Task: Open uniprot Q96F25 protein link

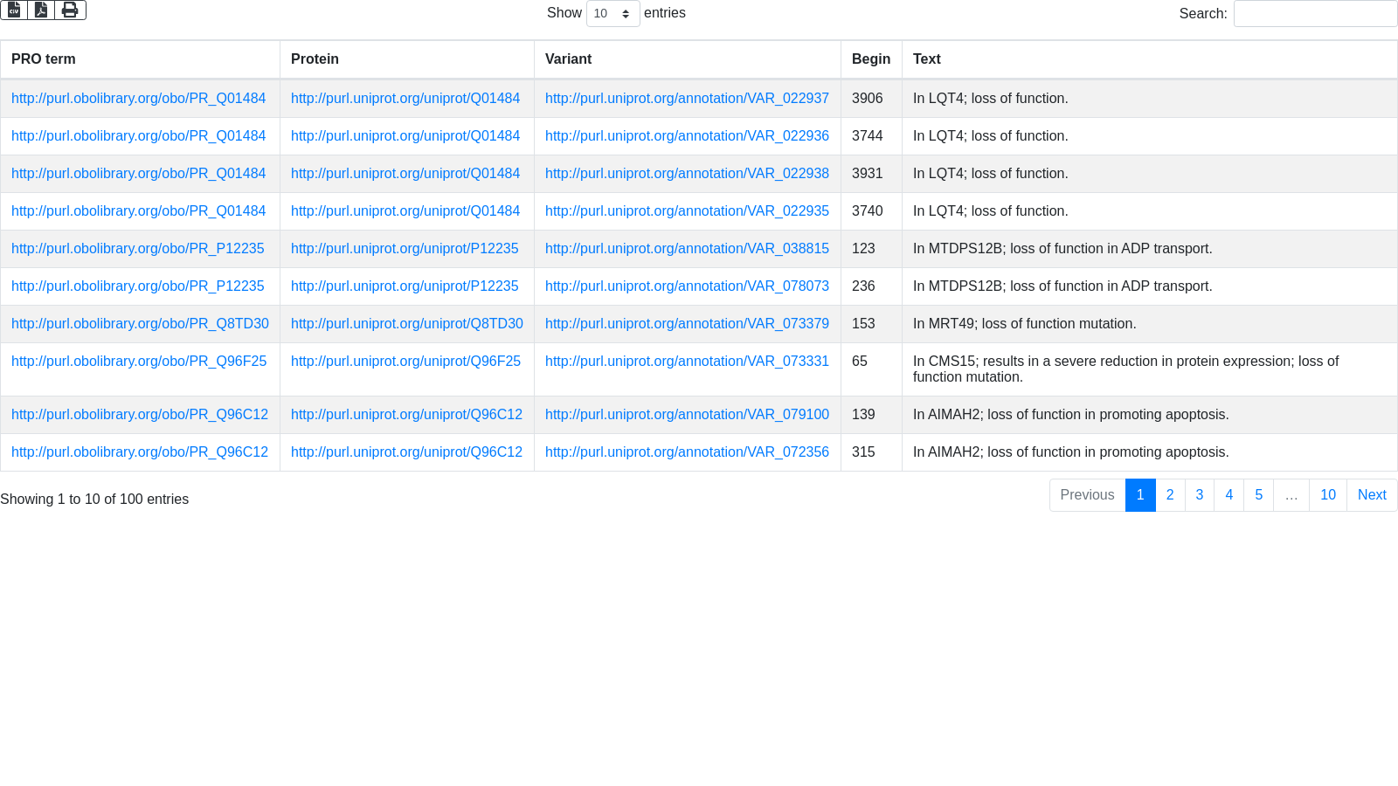Action: click(405, 362)
